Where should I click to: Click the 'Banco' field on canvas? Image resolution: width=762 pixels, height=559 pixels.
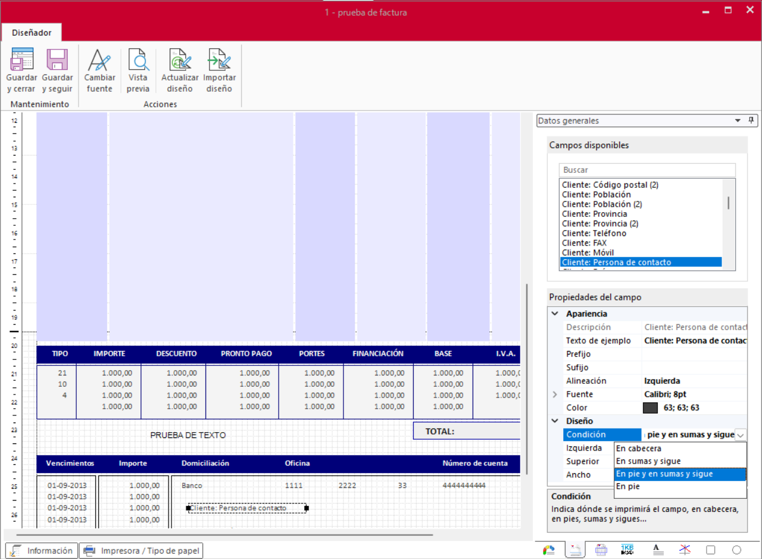[x=192, y=486]
